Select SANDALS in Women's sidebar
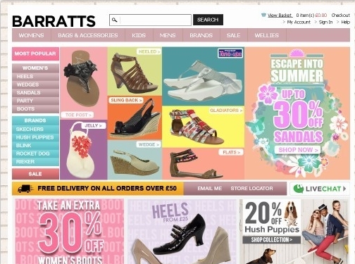Screen dimensions: 355x264 pyautogui.click(x=35, y=93)
